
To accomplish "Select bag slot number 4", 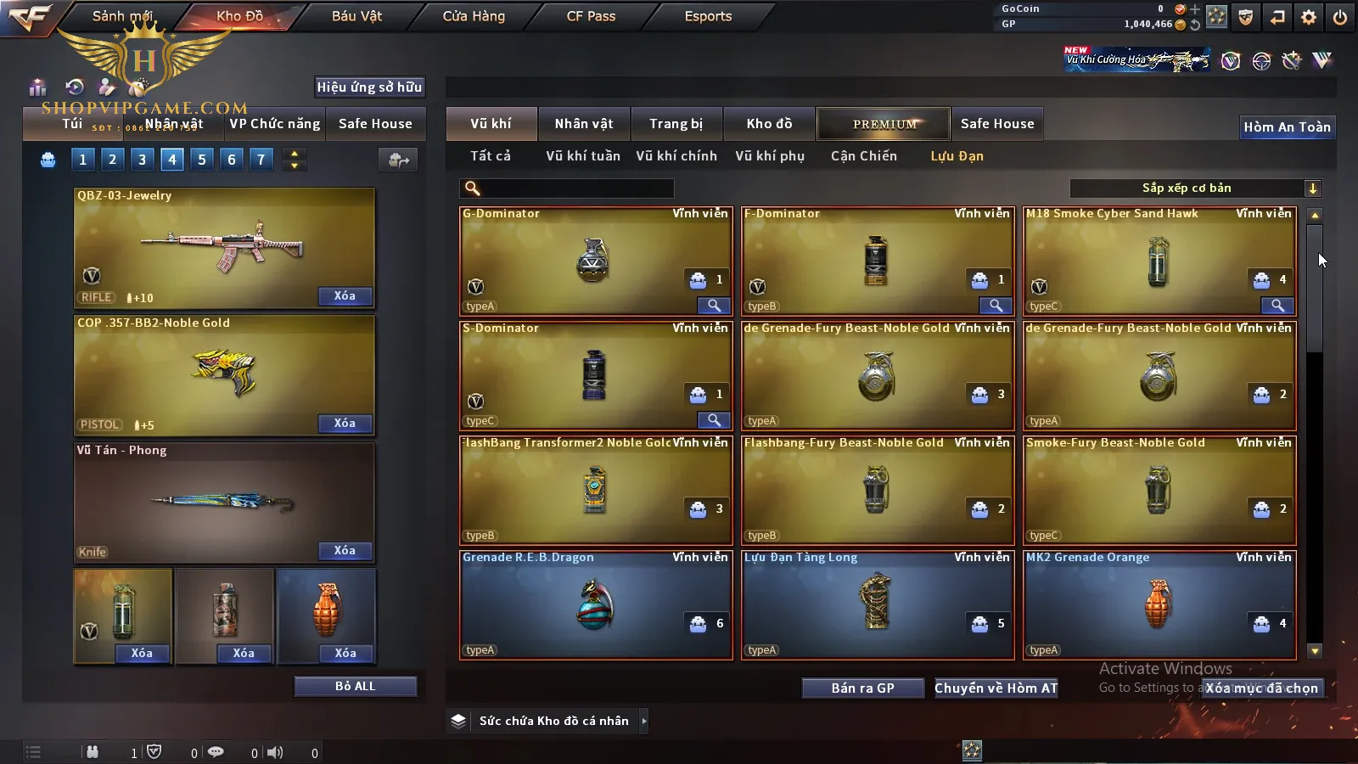I will pyautogui.click(x=172, y=160).
